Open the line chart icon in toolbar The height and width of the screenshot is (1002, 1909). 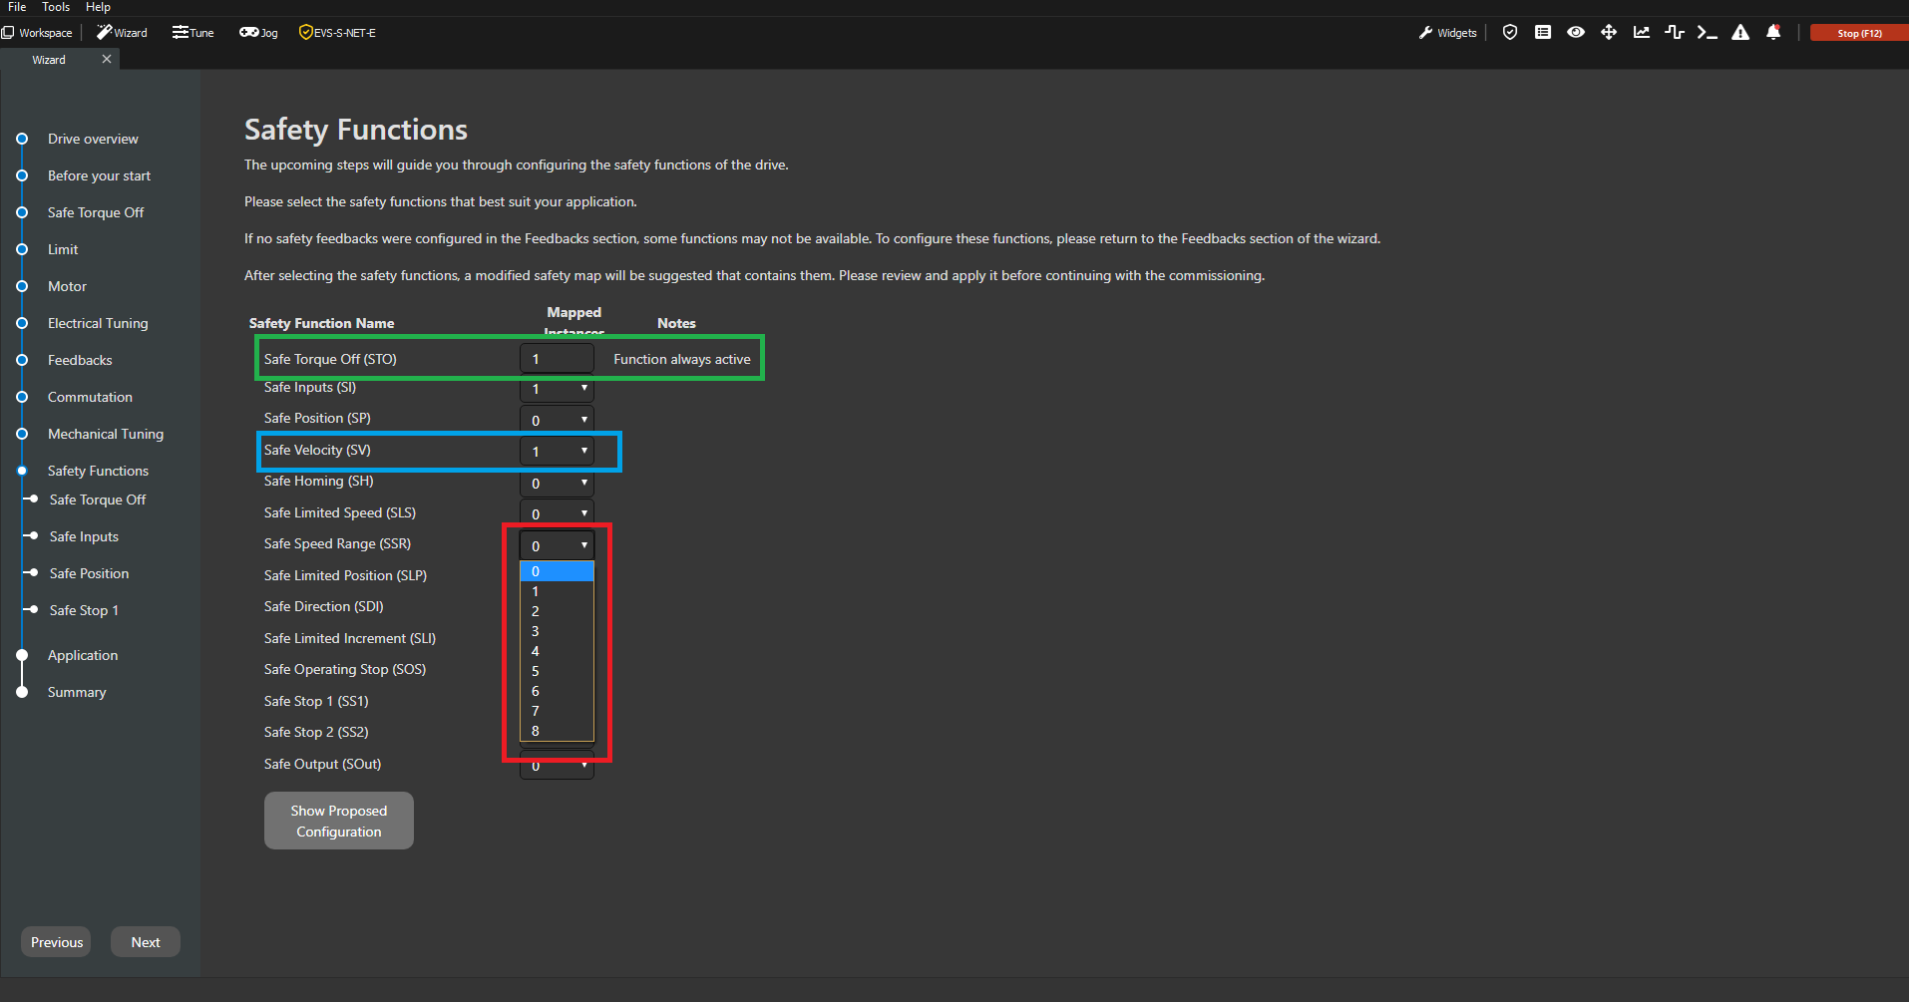pyautogui.click(x=1642, y=33)
